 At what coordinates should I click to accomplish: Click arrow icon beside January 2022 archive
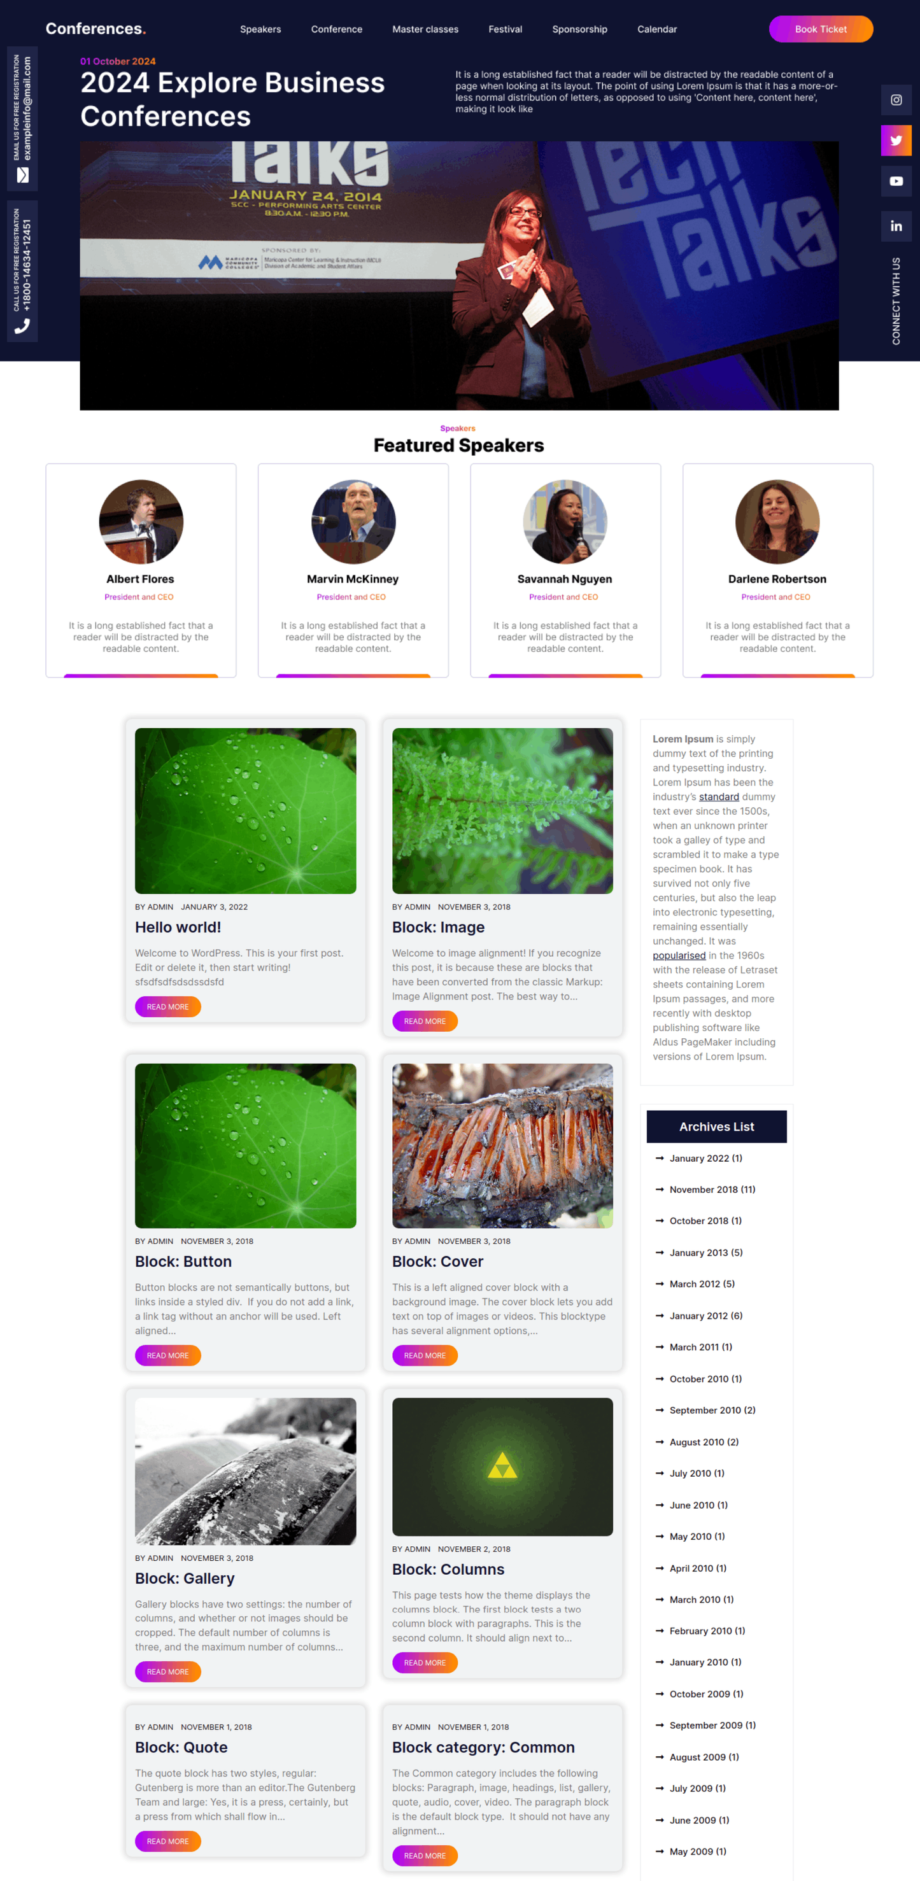pyautogui.click(x=660, y=1158)
